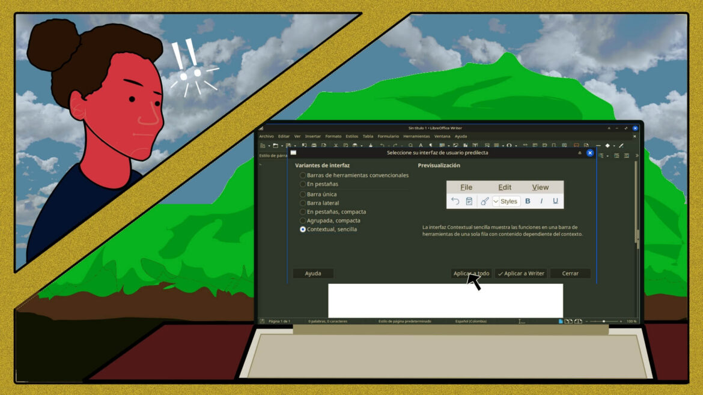Click the Cut scissors icon

tap(336, 145)
